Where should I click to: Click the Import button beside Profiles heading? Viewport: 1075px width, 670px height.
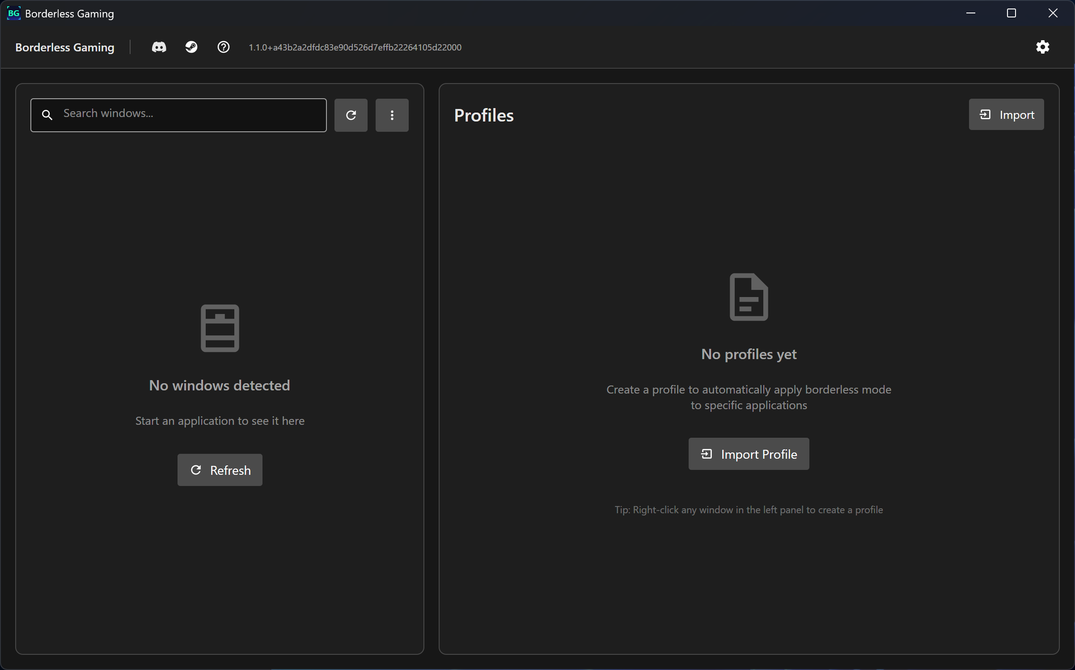(x=1006, y=115)
